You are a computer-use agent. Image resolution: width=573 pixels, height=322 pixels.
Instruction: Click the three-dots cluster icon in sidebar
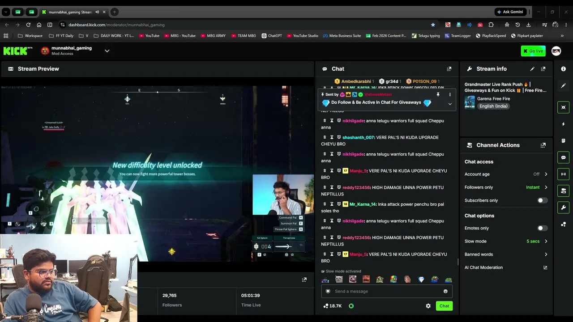[563, 225]
